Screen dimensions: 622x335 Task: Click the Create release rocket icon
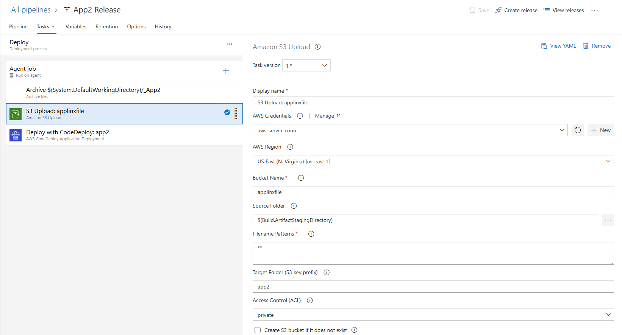click(x=498, y=10)
